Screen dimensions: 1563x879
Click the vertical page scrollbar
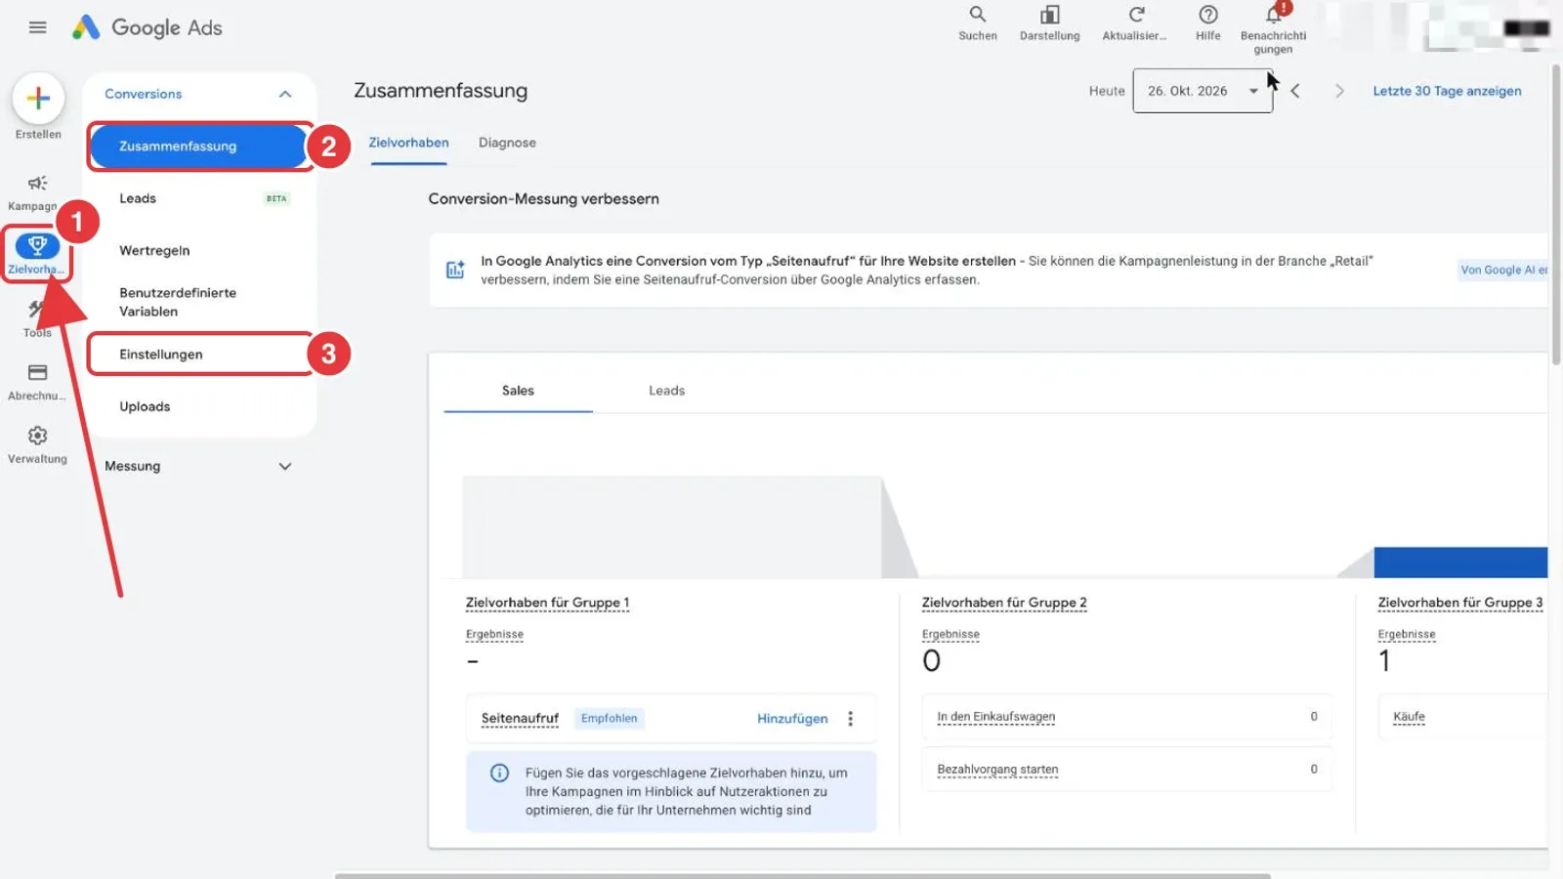click(x=1556, y=215)
